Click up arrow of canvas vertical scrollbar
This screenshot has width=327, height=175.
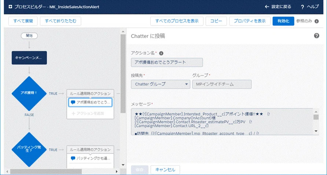click(123, 31)
